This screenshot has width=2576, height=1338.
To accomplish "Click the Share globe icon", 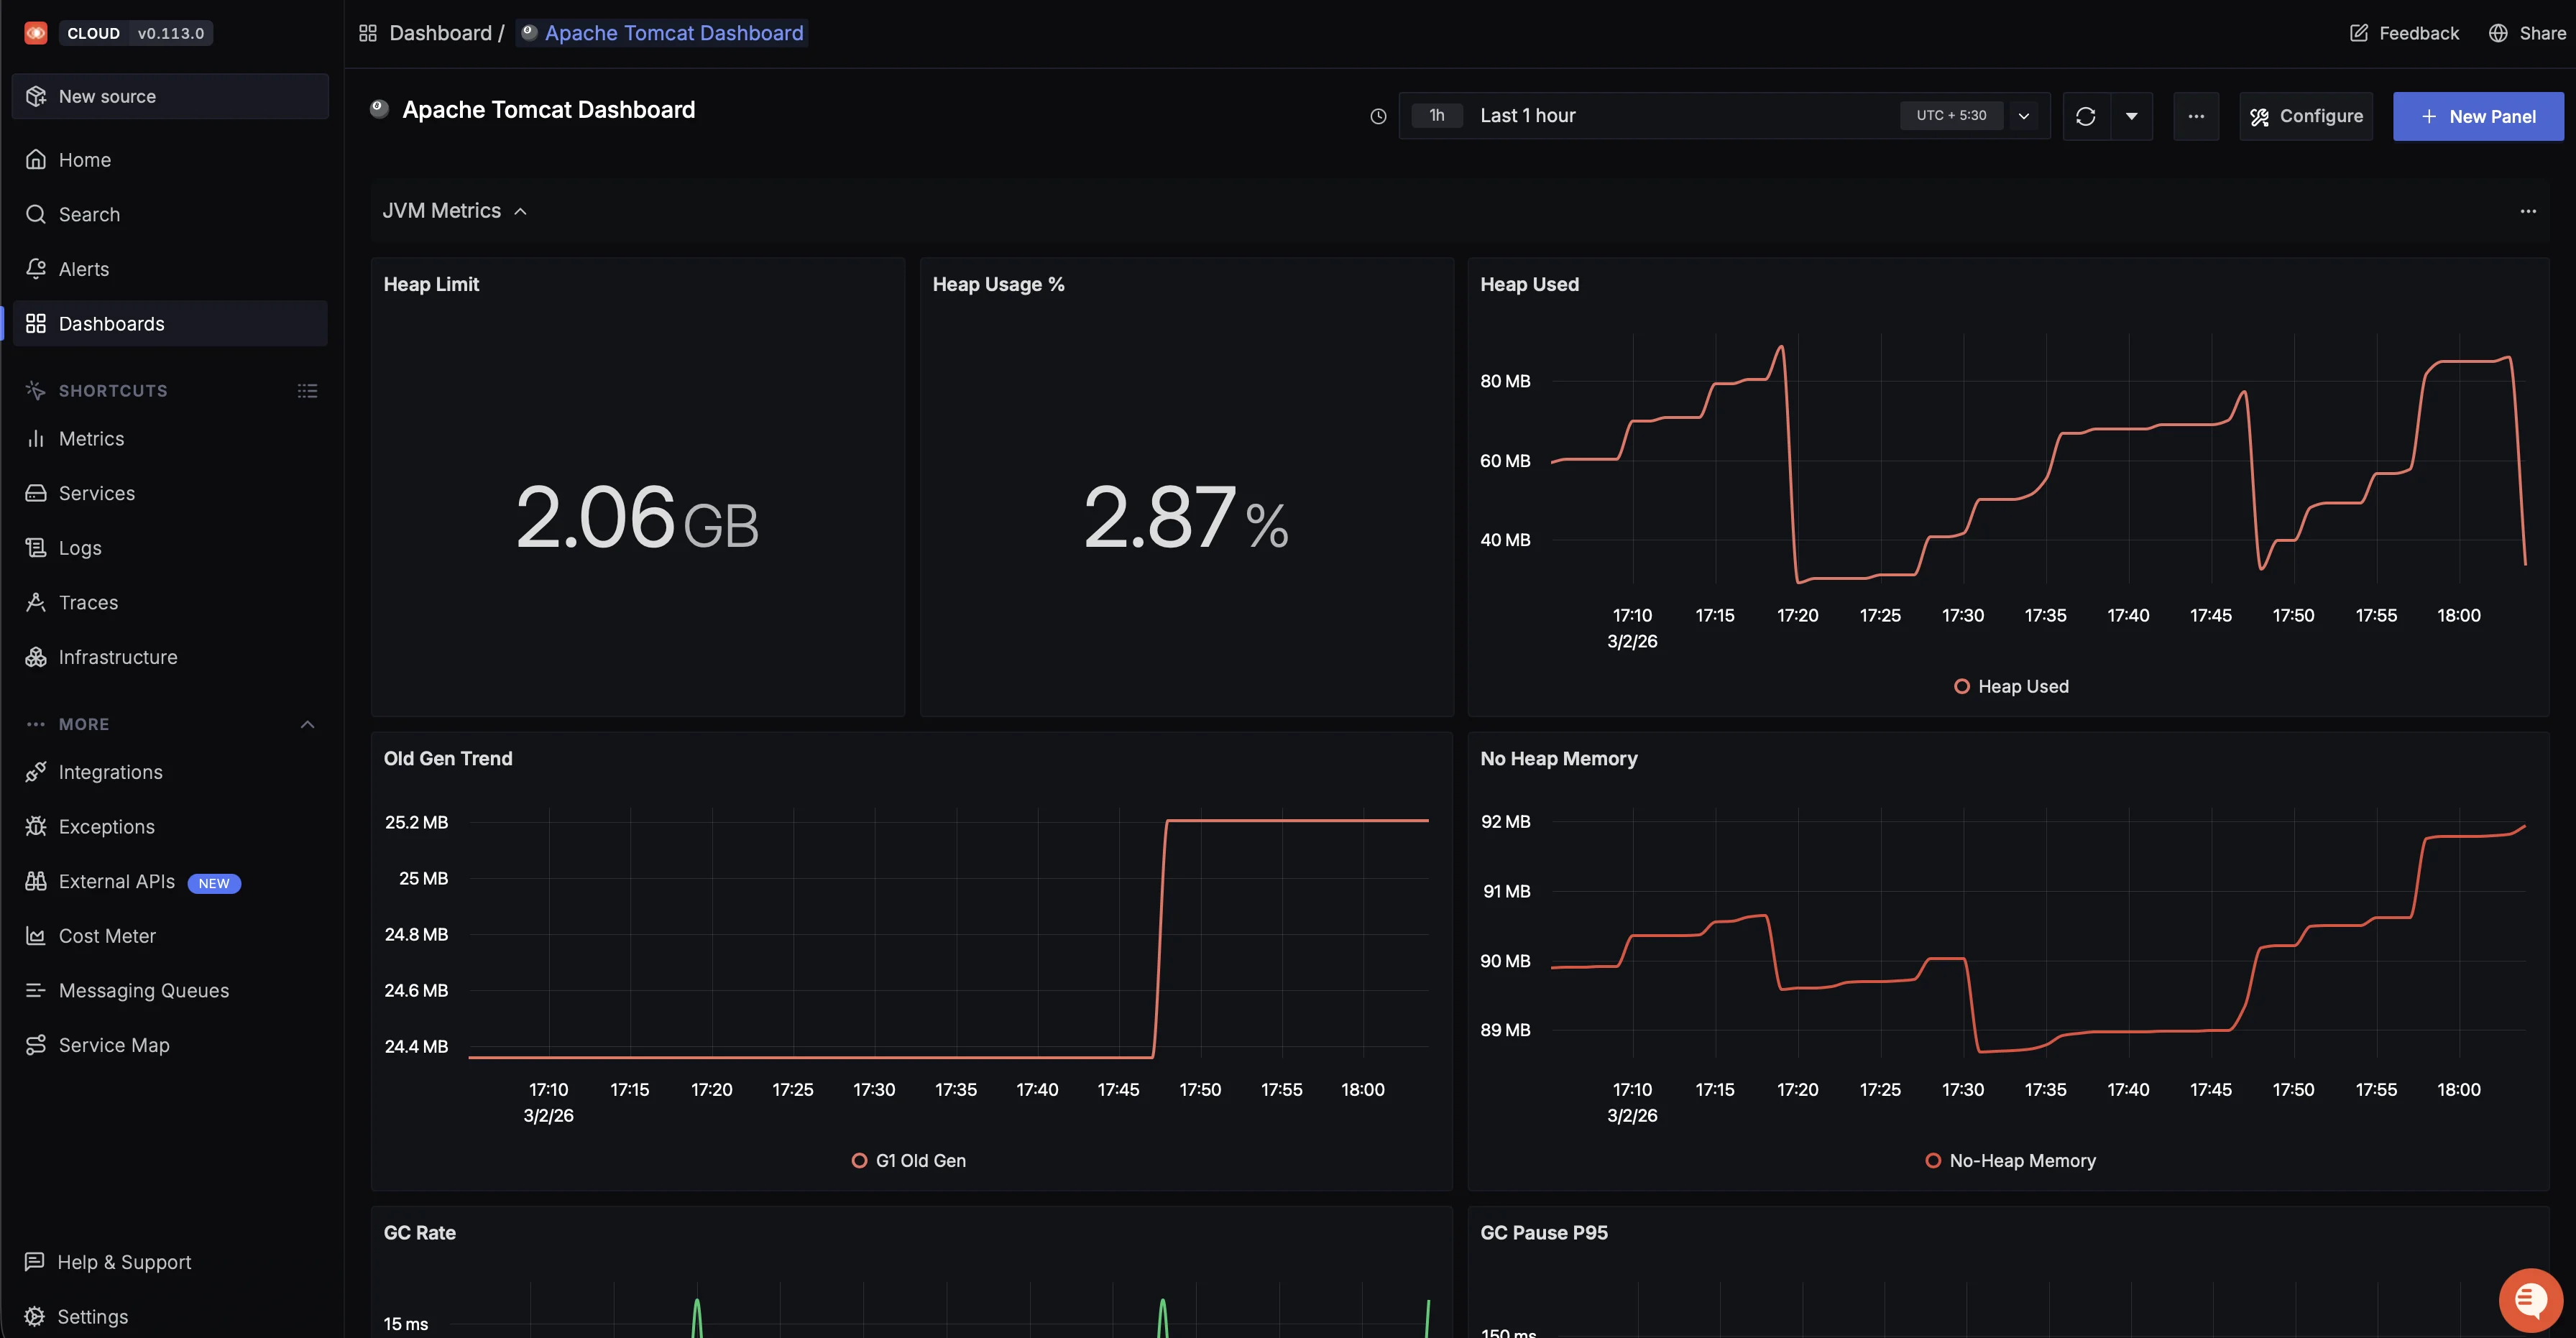I will 2497,33.
